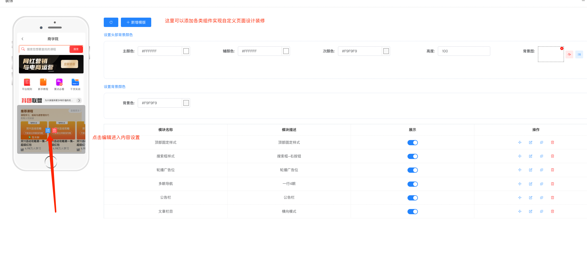Click the upload background image icon
The width and height of the screenshot is (587, 278).
[569, 54]
